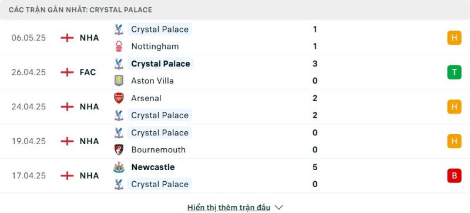The width and height of the screenshot is (470, 213).
Task: Click the Các trận gần nhất: Crystal Palace header
Action: point(80,10)
